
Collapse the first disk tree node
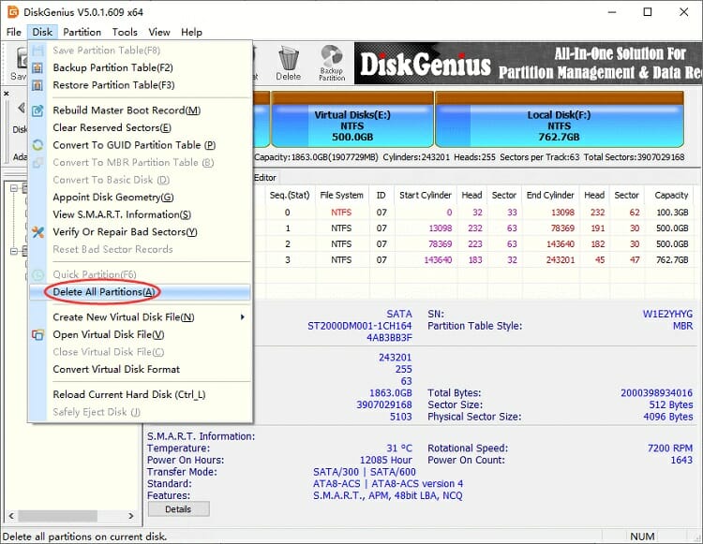coord(13,187)
